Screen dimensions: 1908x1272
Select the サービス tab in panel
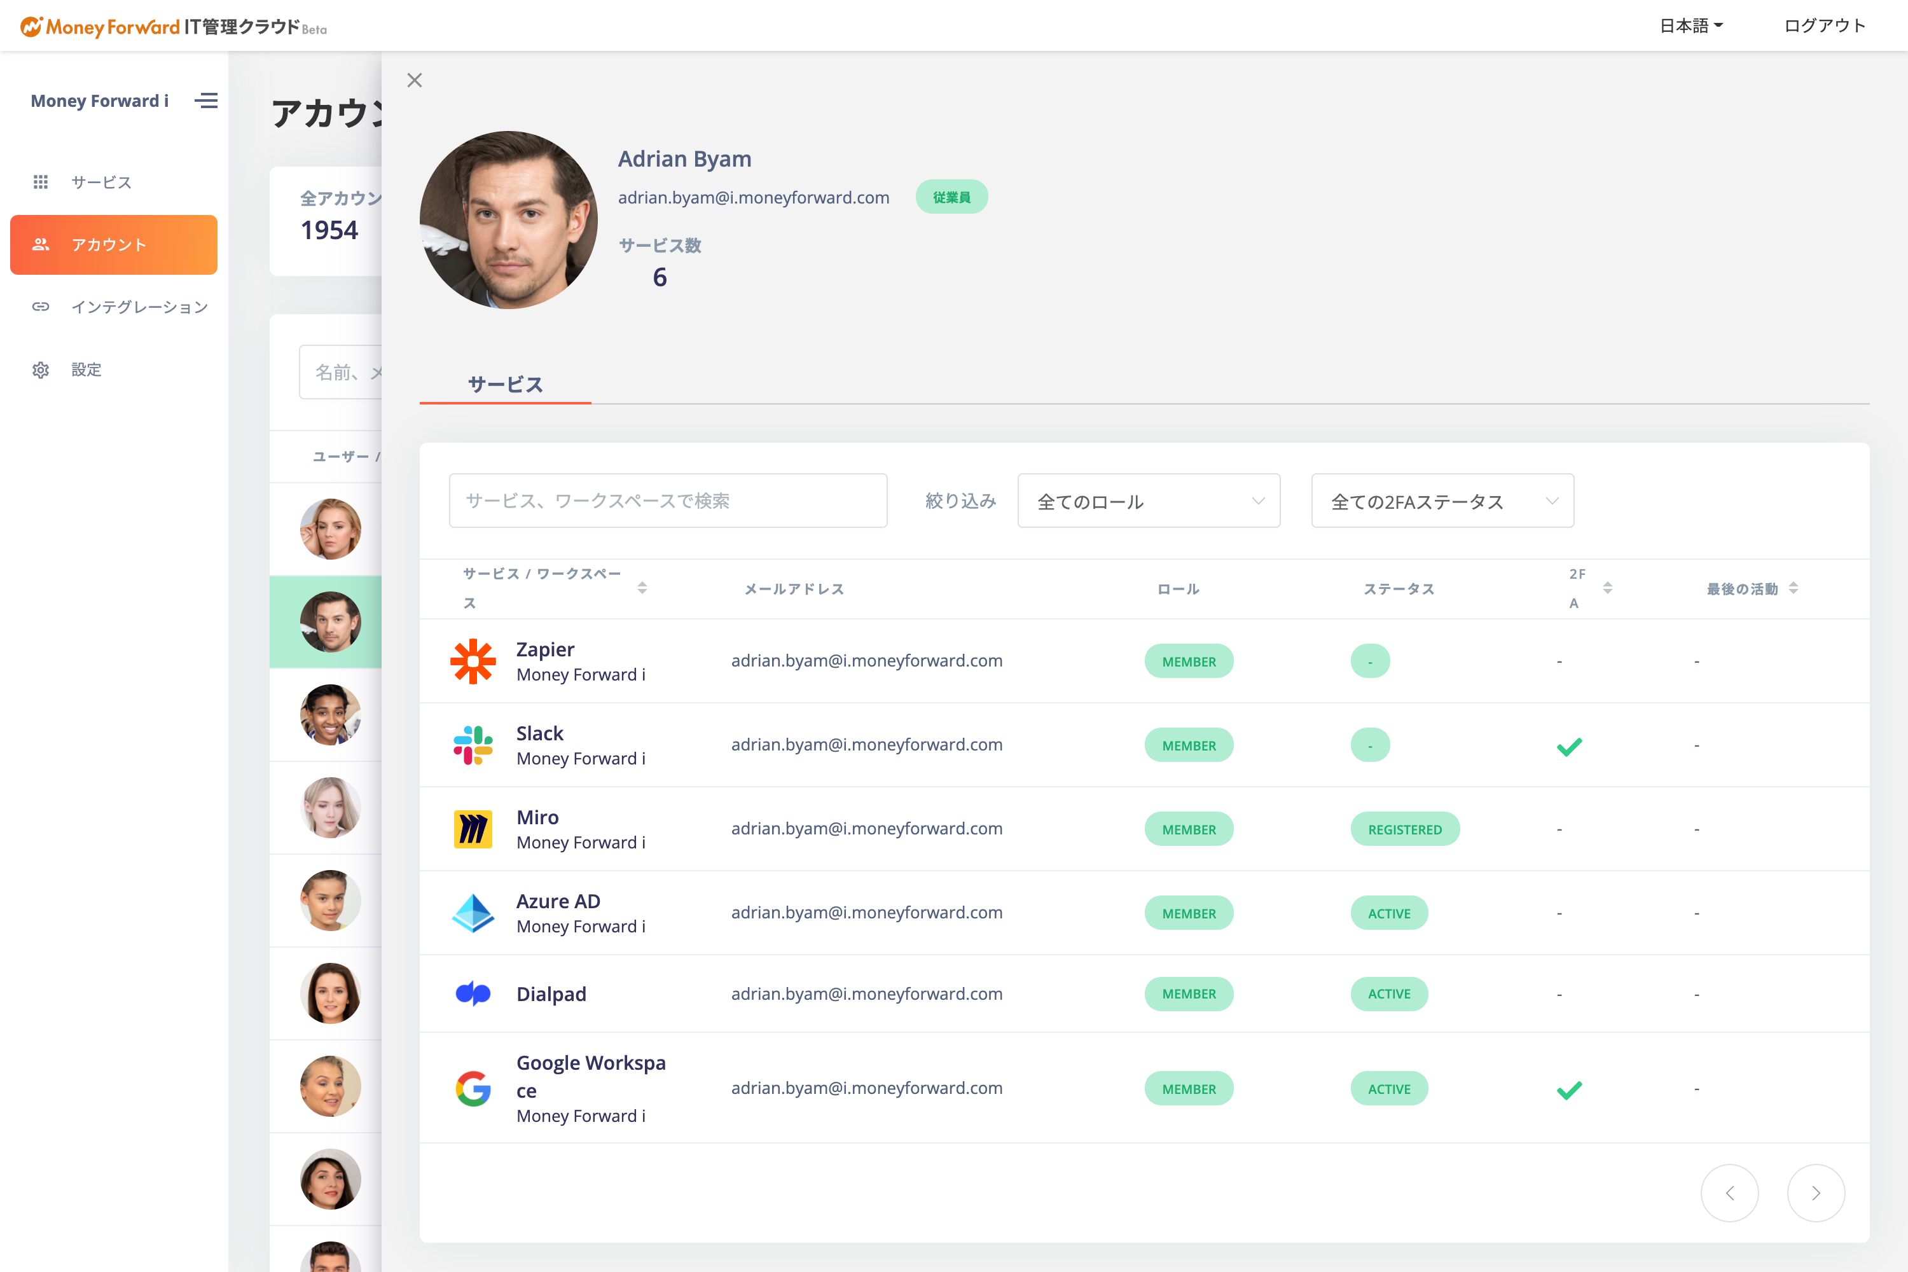504,385
